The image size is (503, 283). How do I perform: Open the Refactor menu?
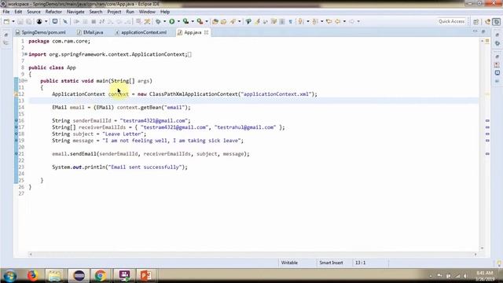[x=53, y=12]
